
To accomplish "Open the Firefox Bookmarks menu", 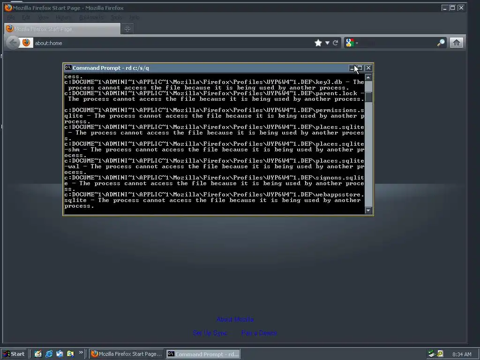I will (91, 17).
